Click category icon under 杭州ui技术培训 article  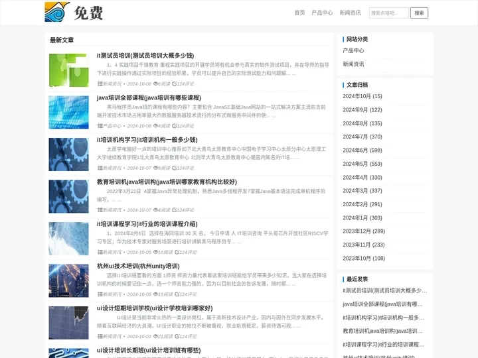[100, 294]
